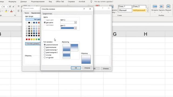The image size is (173, 97).
Task: Expand the cell styles gallery
Action: click(148, 11)
